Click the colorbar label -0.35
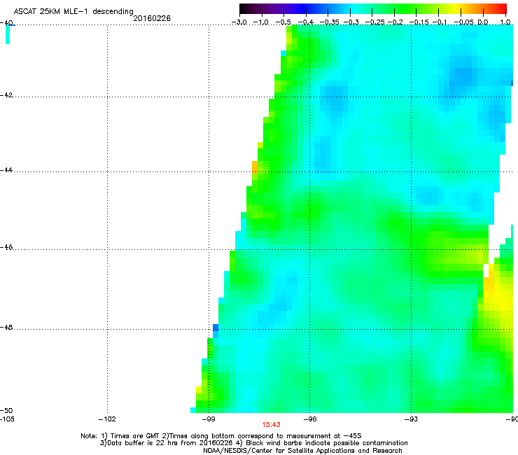The height and width of the screenshot is (455, 518). [329, 22]
